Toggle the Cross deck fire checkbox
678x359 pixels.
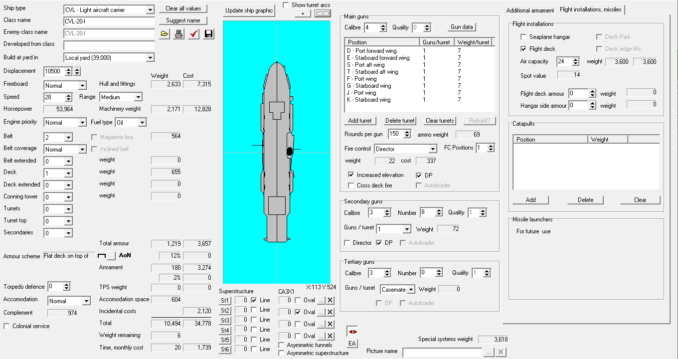(x=351, y=185)
